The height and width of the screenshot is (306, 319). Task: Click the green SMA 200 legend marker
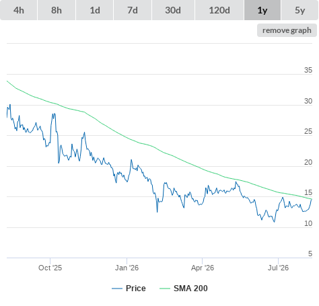coord(165,289)
